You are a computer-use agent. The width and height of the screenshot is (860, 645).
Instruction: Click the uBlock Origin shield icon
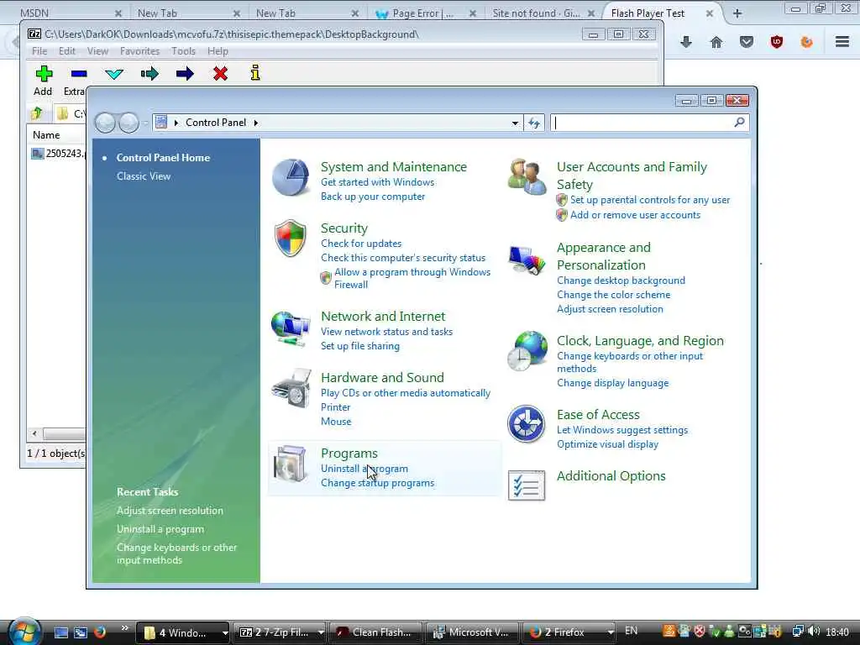pyautogui.click(x=777, y=42)
